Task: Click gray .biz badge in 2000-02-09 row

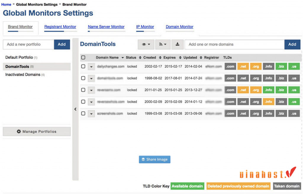Action: click(x=281, y=102)
